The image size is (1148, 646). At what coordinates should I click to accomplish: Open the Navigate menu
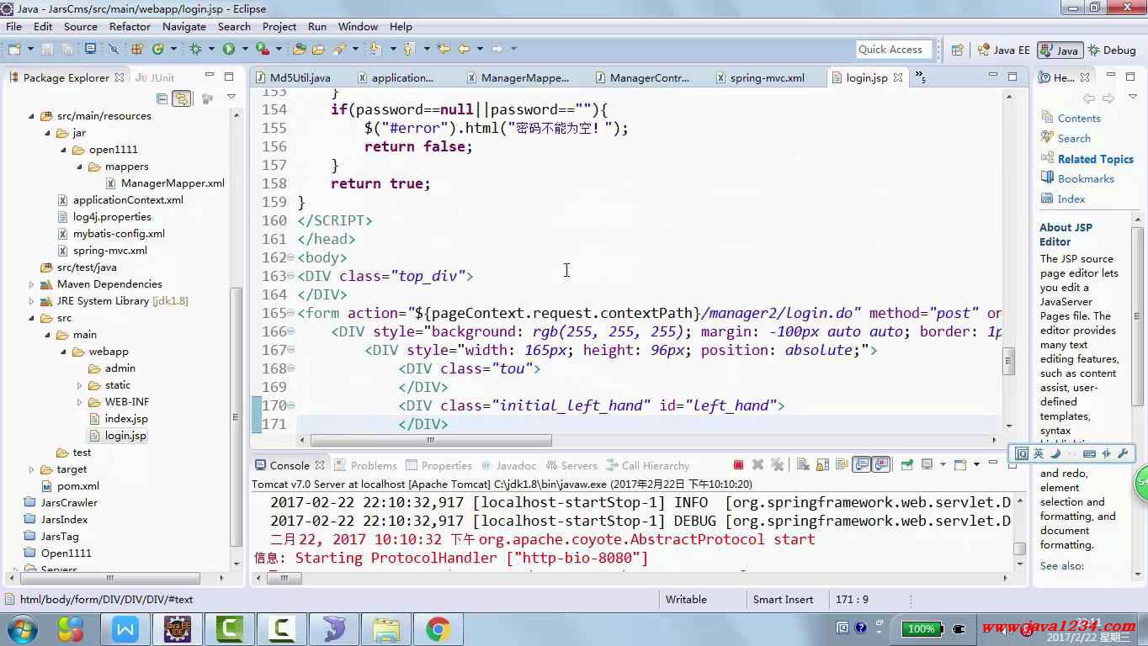tap(184, 26)
